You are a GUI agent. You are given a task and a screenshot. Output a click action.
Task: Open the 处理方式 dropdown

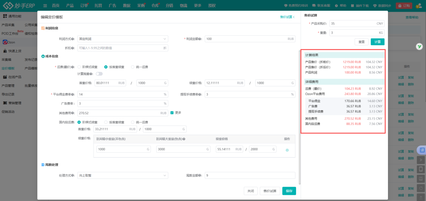coord(123,175)
